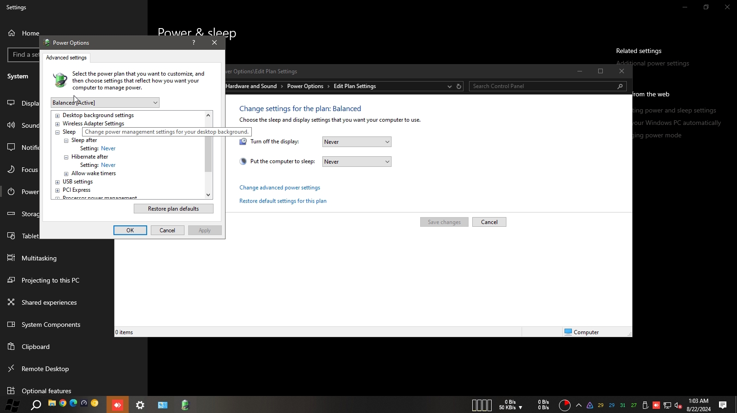
Task: Click the Clipboard icon in the Settings sidebar
Action: pyautogui.click(x=12, y=347)
